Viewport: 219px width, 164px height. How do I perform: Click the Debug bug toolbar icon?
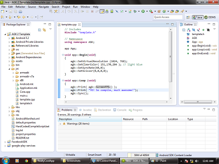[135, 11]
